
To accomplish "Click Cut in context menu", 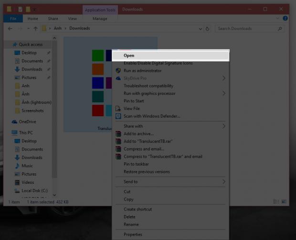I will [x=170, y=191].
